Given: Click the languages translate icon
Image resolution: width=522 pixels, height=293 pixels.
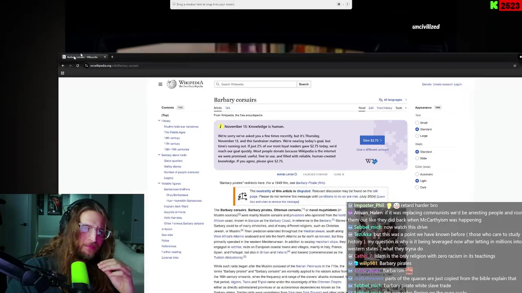Looking at the screenshot, I should click(x=380, y=100).
